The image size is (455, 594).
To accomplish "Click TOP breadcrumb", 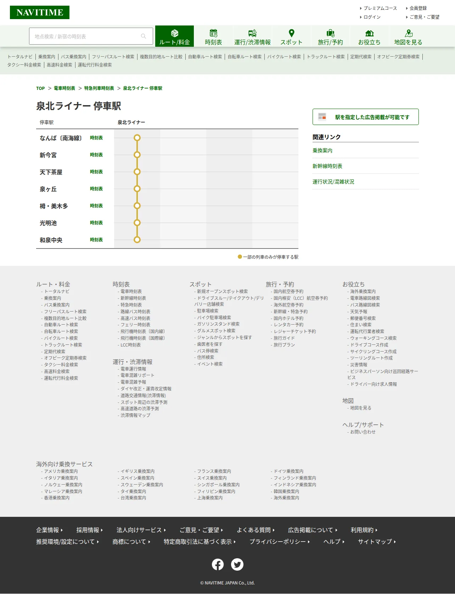I will (40, 88).
